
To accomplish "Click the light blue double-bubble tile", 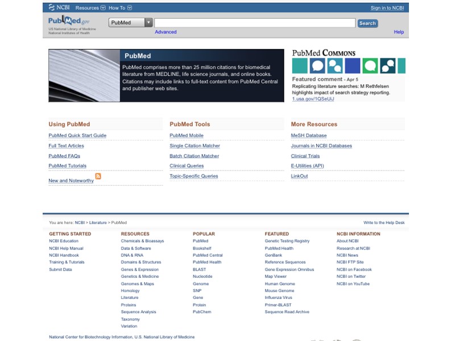I will [335, 65].
